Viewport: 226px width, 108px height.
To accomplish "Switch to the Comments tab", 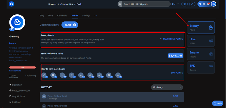I will (x=62, y=16).
